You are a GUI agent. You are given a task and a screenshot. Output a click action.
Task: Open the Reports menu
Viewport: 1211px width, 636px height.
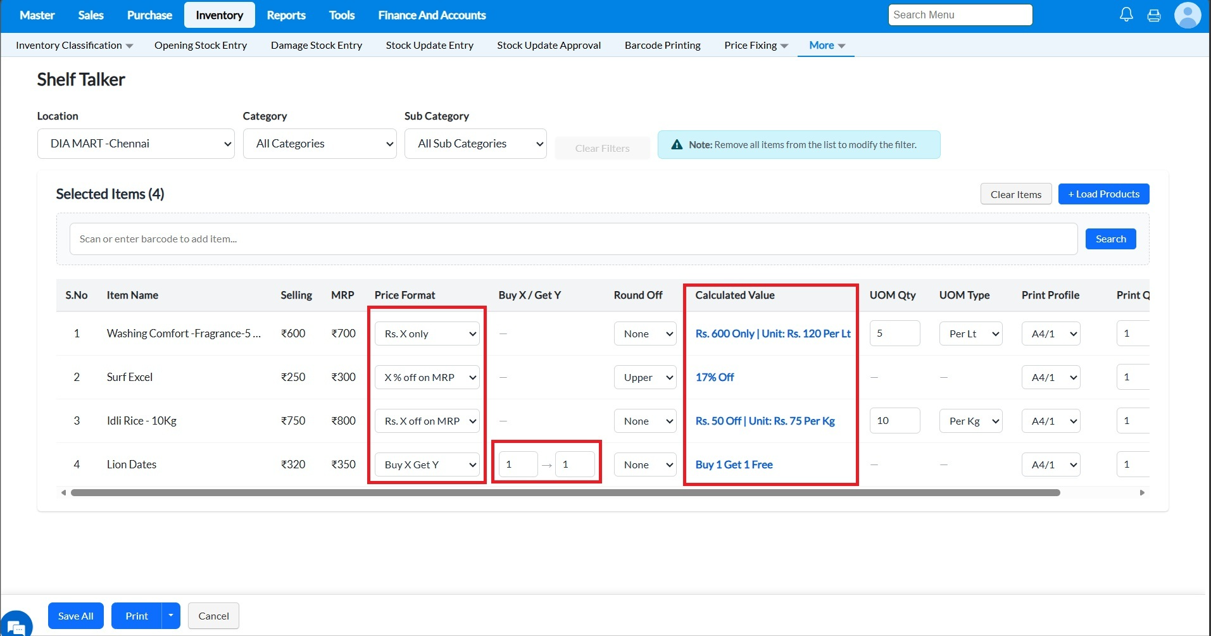(286, 15)
